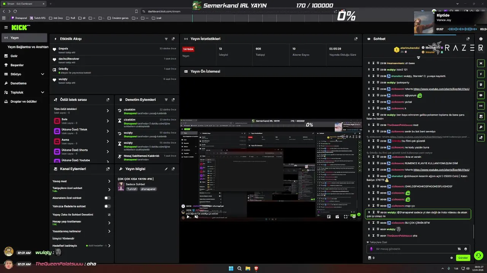This screenshot has height=273, width=487.
Task: Play the stream preview video
Action: pyautogui.click(x=188, y=217)
